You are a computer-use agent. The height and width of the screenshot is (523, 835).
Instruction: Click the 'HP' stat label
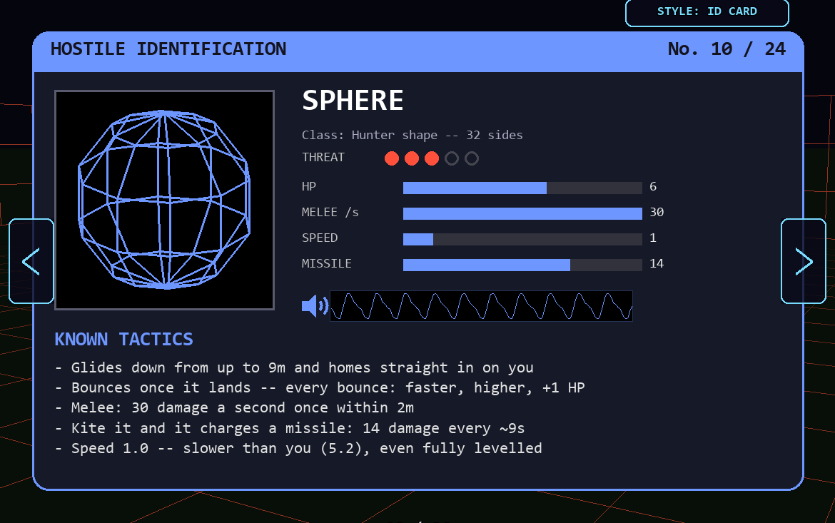point(309,186)
